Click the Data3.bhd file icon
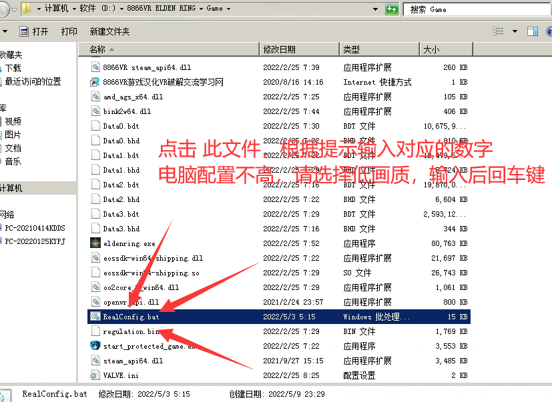552x402 pixels. [x=95, y=228]
